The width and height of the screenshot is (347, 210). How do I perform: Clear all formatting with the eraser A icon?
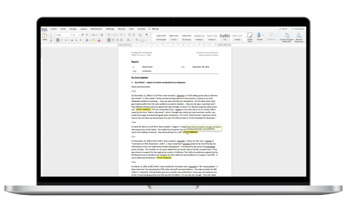coord(102,35)
